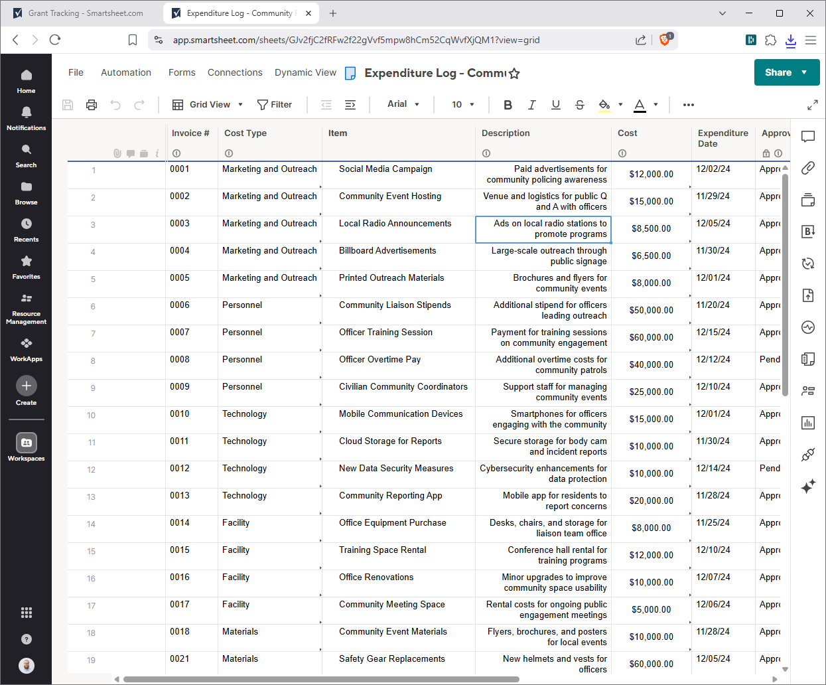Image resolution: width=826 pixels, height=685 pixels.
Task: Open the Automation menu
Action: pos(126,72)
